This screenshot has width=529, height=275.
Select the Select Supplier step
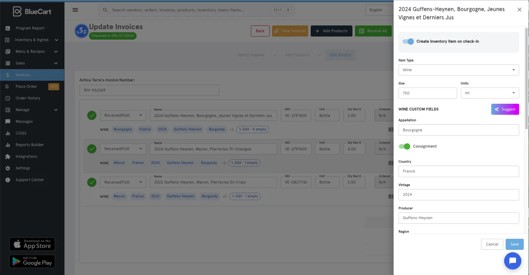251,55
